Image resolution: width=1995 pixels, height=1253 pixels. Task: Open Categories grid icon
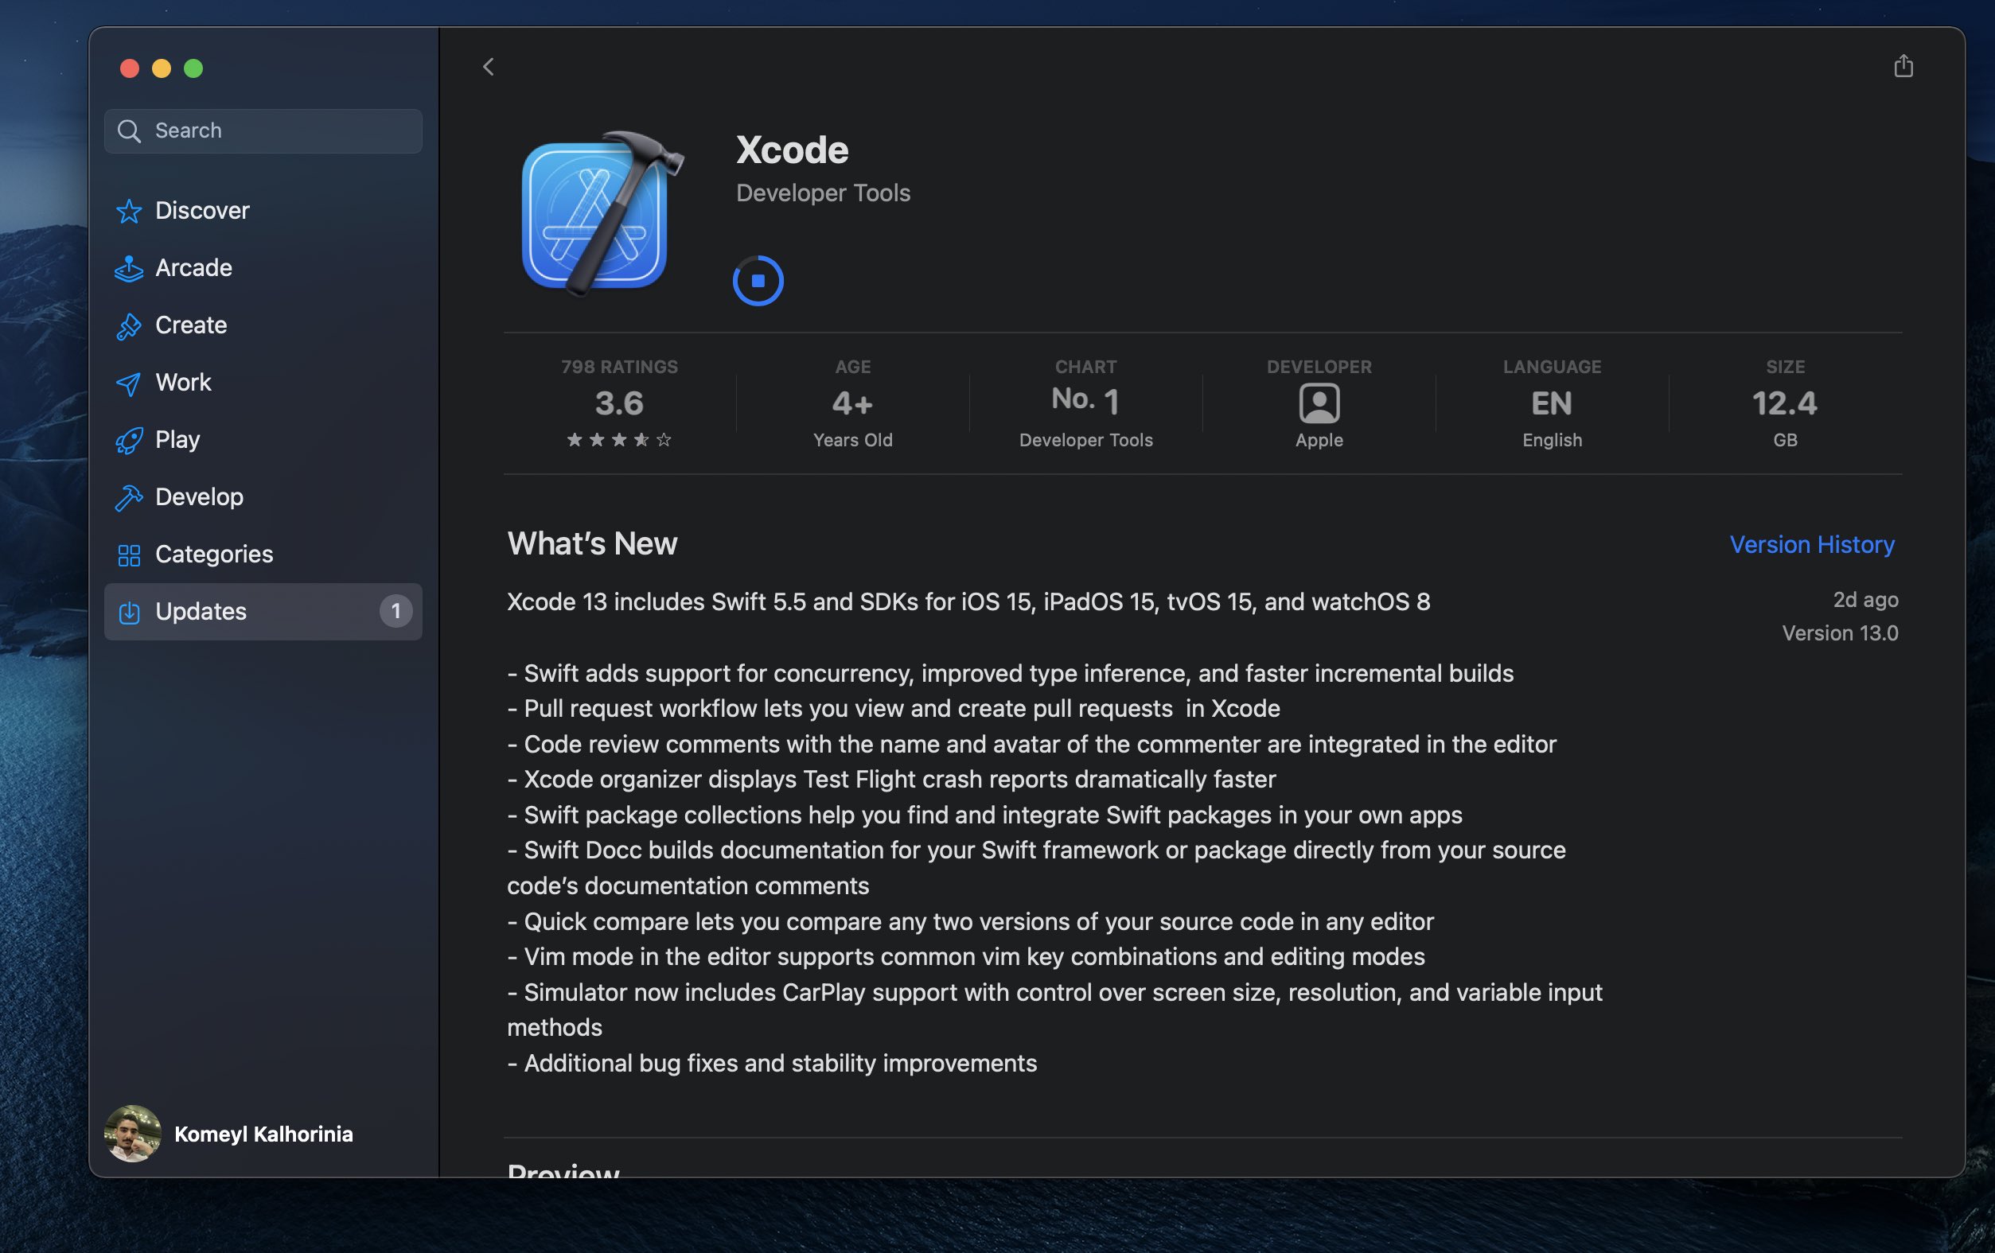[x=128, y=555]
